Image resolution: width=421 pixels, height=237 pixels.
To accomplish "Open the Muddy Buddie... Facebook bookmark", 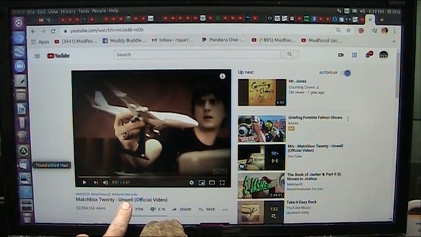I will pyautogui.click(x=124, y=41).
